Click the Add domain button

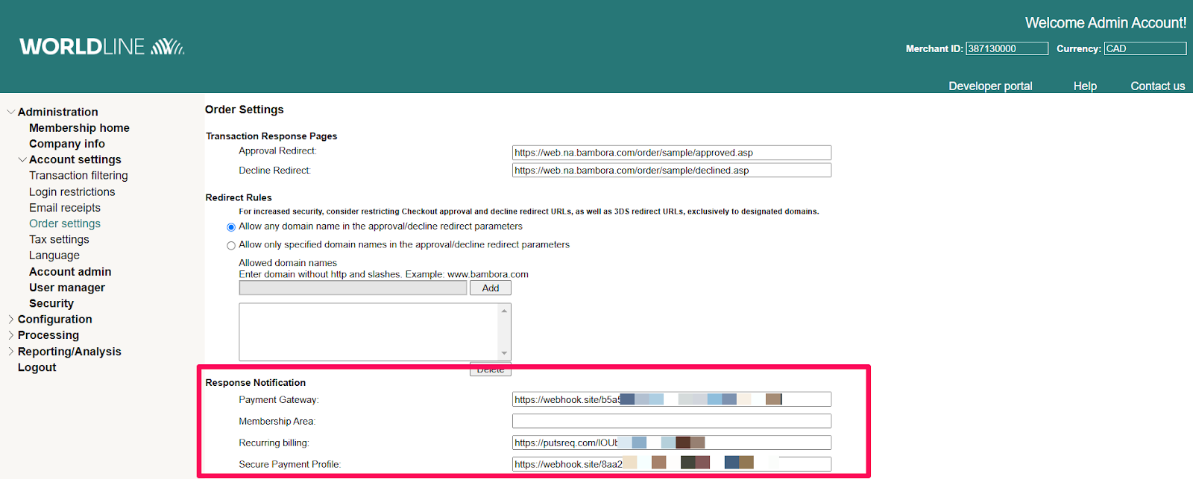pos(491,288)
